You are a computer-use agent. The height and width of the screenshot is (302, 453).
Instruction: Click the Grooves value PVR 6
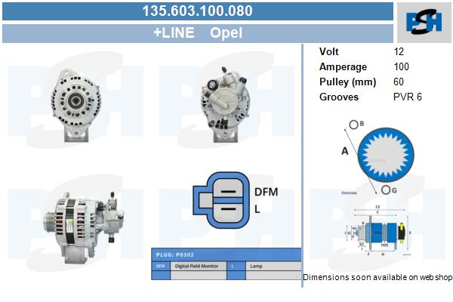click(x=408, y=97)
